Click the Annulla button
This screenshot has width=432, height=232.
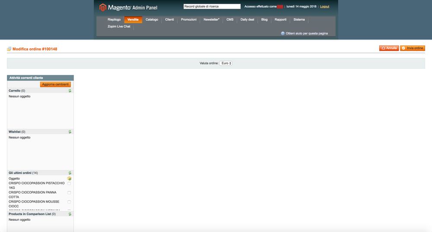tap(389, 48)
